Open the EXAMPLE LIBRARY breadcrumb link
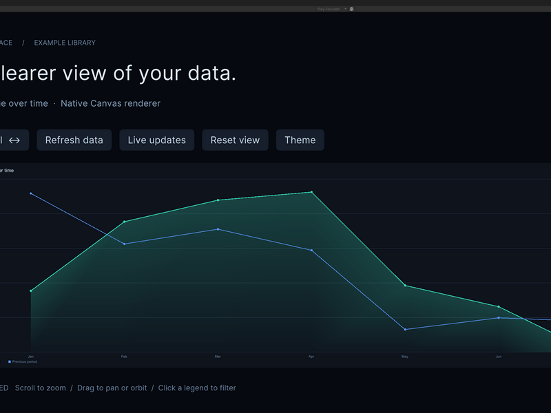Image resolution: width=551 pixels, height=413 pixels. pos(65,43)
